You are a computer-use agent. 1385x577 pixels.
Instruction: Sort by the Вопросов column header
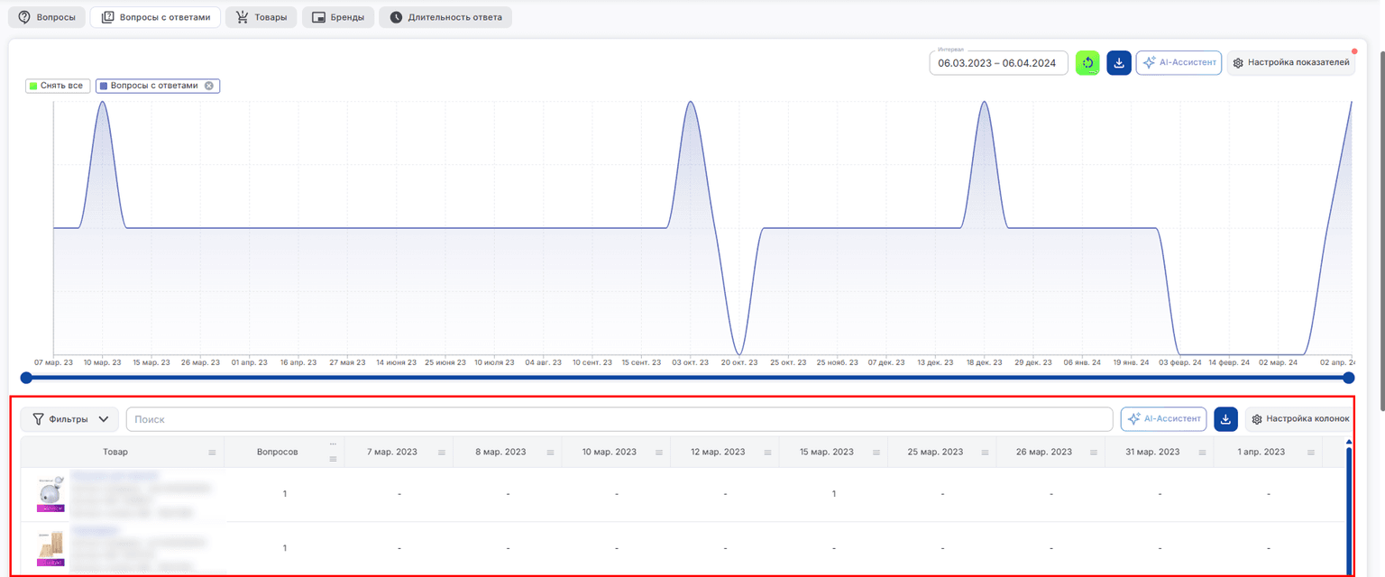point(277,452)
